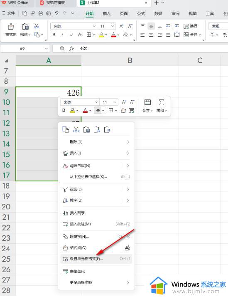Click Paste as Text icon in context menu
Viewport: 228px width, 297px height.
pos(97,130)
